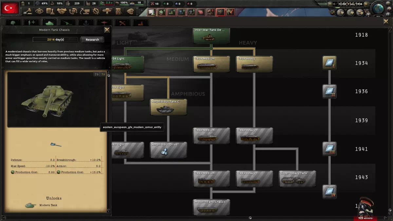Select the armor upgrade I node
393x221 pixels.
[329, 63]
